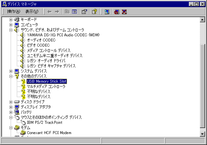
Task: Click the speaker icon of YAMAHA DS-XG
Action: [x=23, y=35]
